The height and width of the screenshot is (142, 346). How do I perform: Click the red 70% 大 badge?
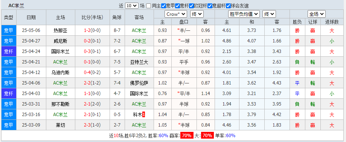pyautogui.click(x=207, y=136)
